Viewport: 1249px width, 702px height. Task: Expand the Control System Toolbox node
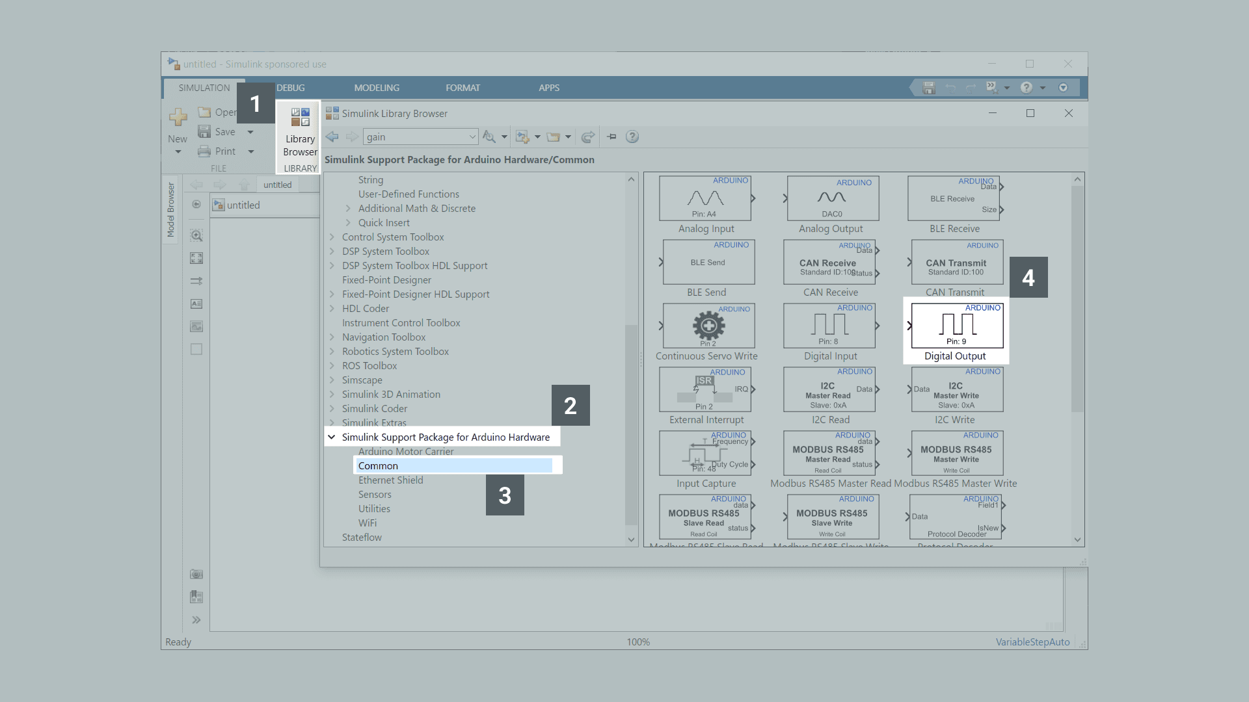click(x=332, y=237)
